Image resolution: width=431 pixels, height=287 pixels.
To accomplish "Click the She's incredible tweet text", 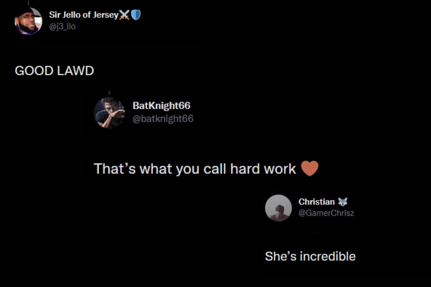I will coord(310,256).
